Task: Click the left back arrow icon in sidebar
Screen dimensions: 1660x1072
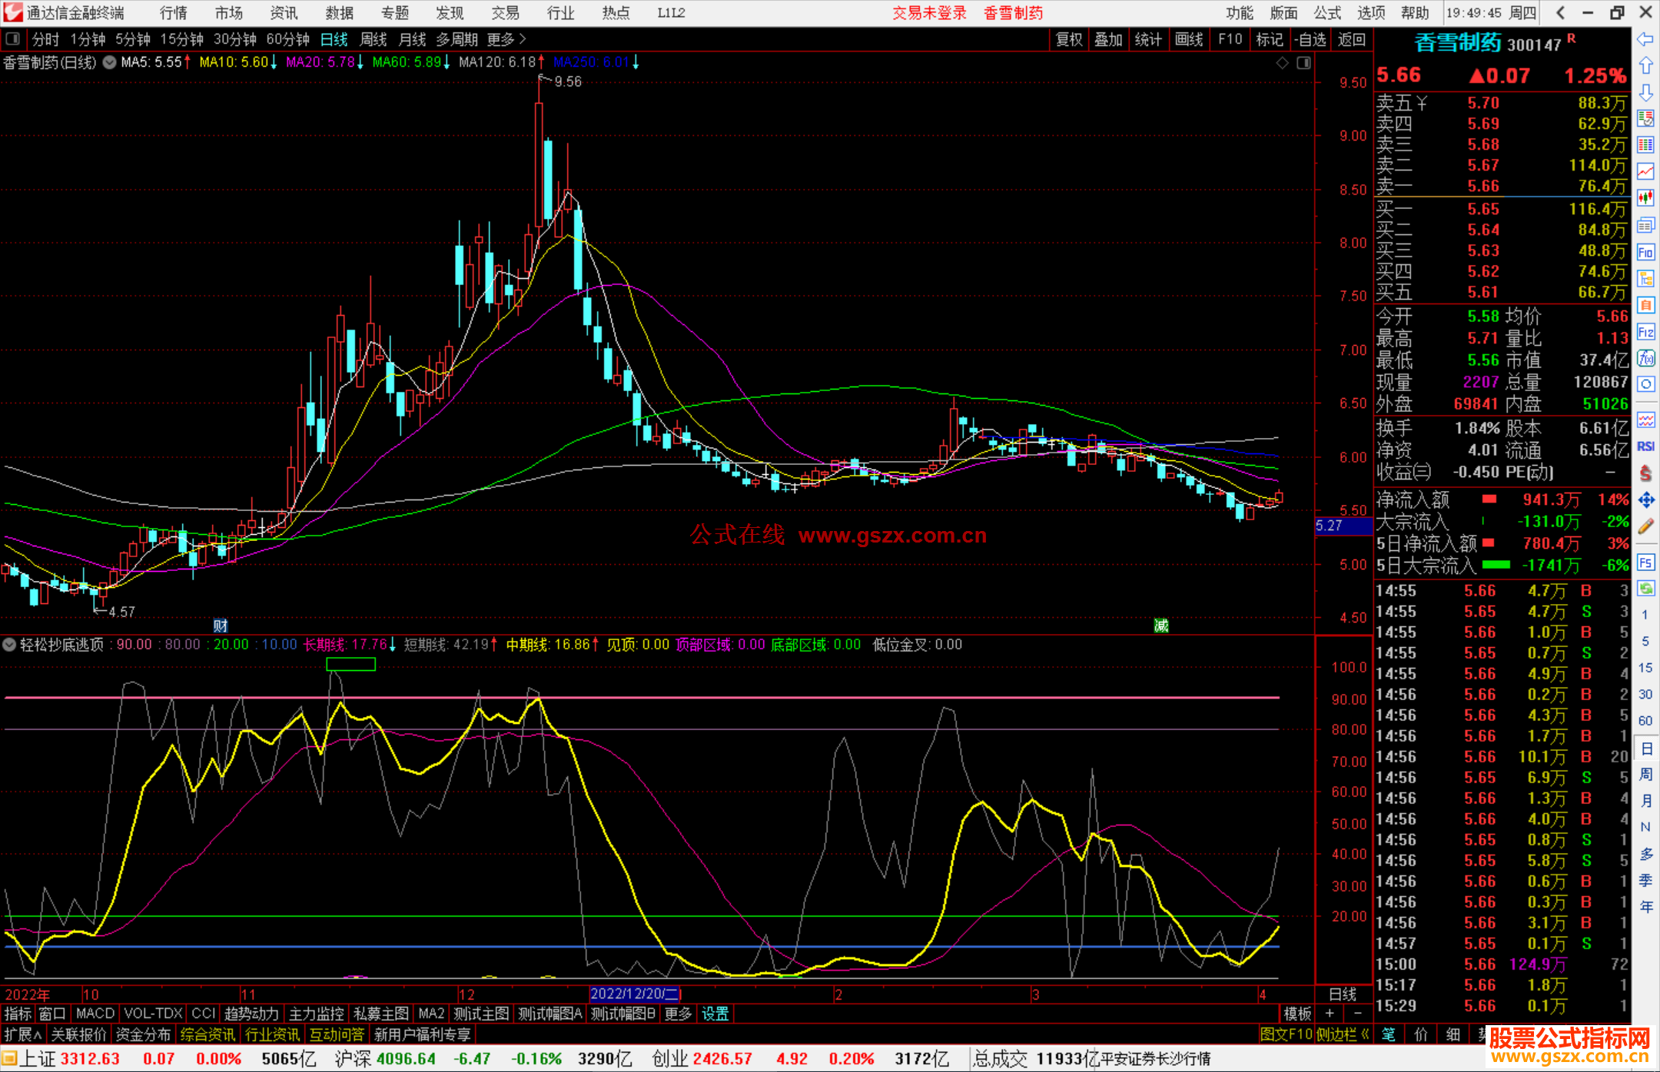Action: coord(1645,39)
